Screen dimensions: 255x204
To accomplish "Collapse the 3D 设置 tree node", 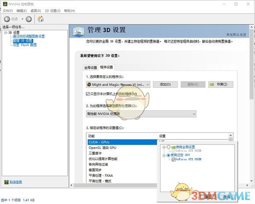I will point(6,33).
